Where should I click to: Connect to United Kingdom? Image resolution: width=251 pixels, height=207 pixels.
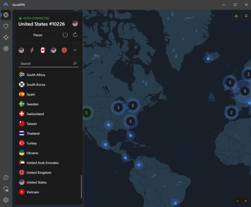coord(49,172)
